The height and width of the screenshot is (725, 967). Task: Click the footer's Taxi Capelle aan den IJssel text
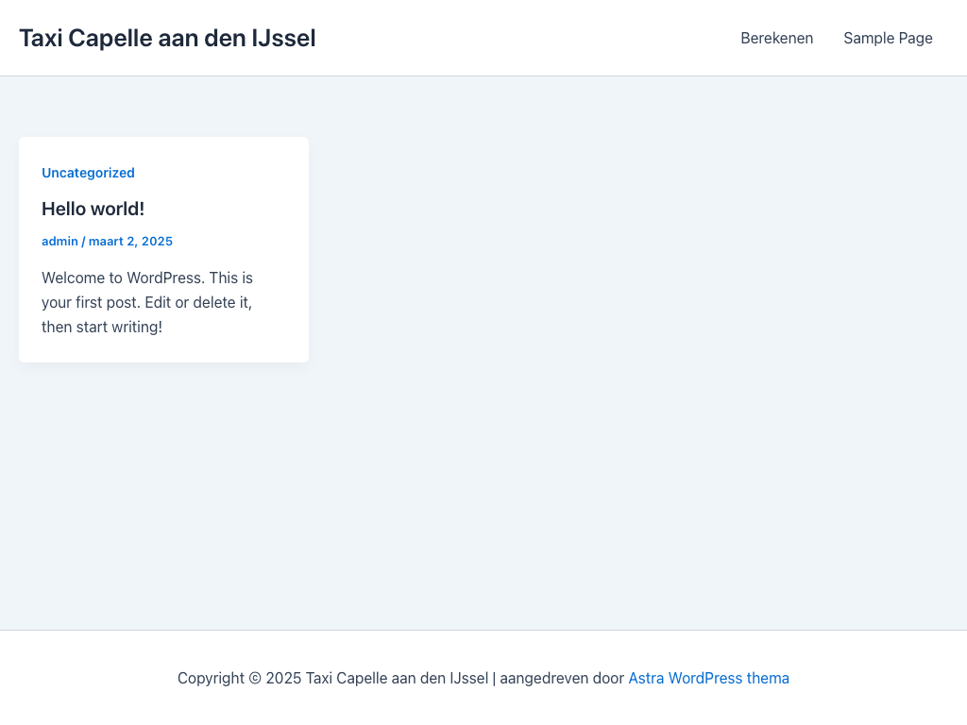397,678
